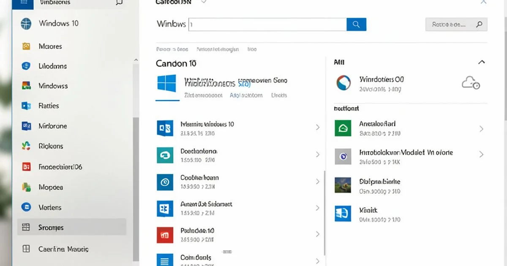Viewport: 507px width, 266px height.
Task: Click the colorful Rlokons icon in the sidebar
Action: pyautogui.click(x=25, y=146)
